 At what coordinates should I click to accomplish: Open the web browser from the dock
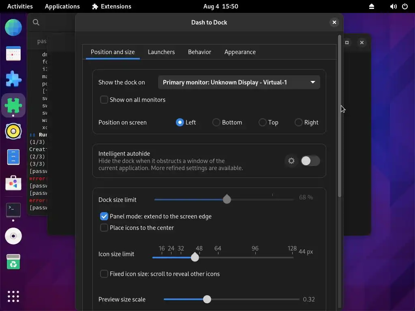13,28
